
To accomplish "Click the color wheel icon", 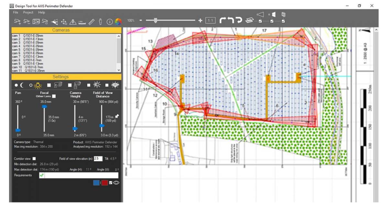I will [x=117, y=21].
